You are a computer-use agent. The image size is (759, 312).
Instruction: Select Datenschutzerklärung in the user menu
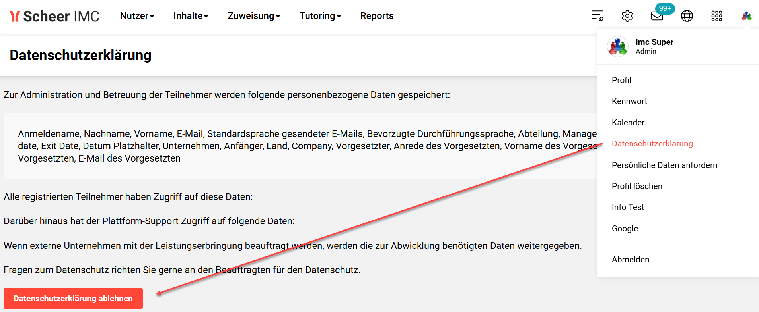(652, 144)
